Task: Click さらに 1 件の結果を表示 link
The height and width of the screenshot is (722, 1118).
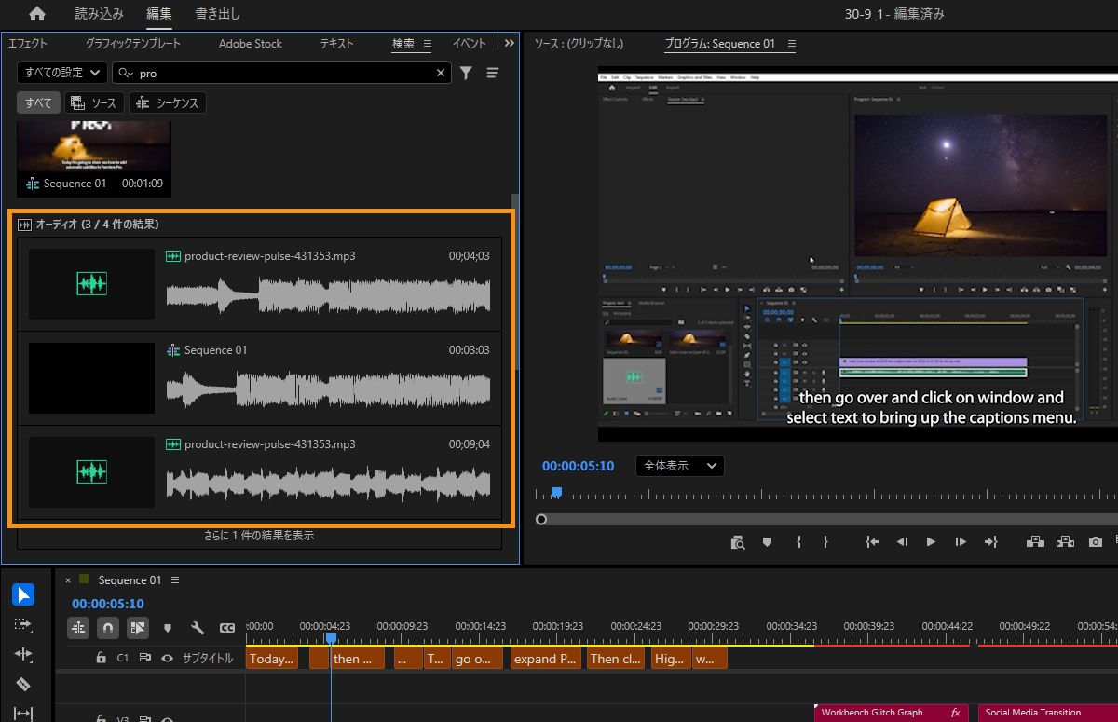Action: point(259,536)
